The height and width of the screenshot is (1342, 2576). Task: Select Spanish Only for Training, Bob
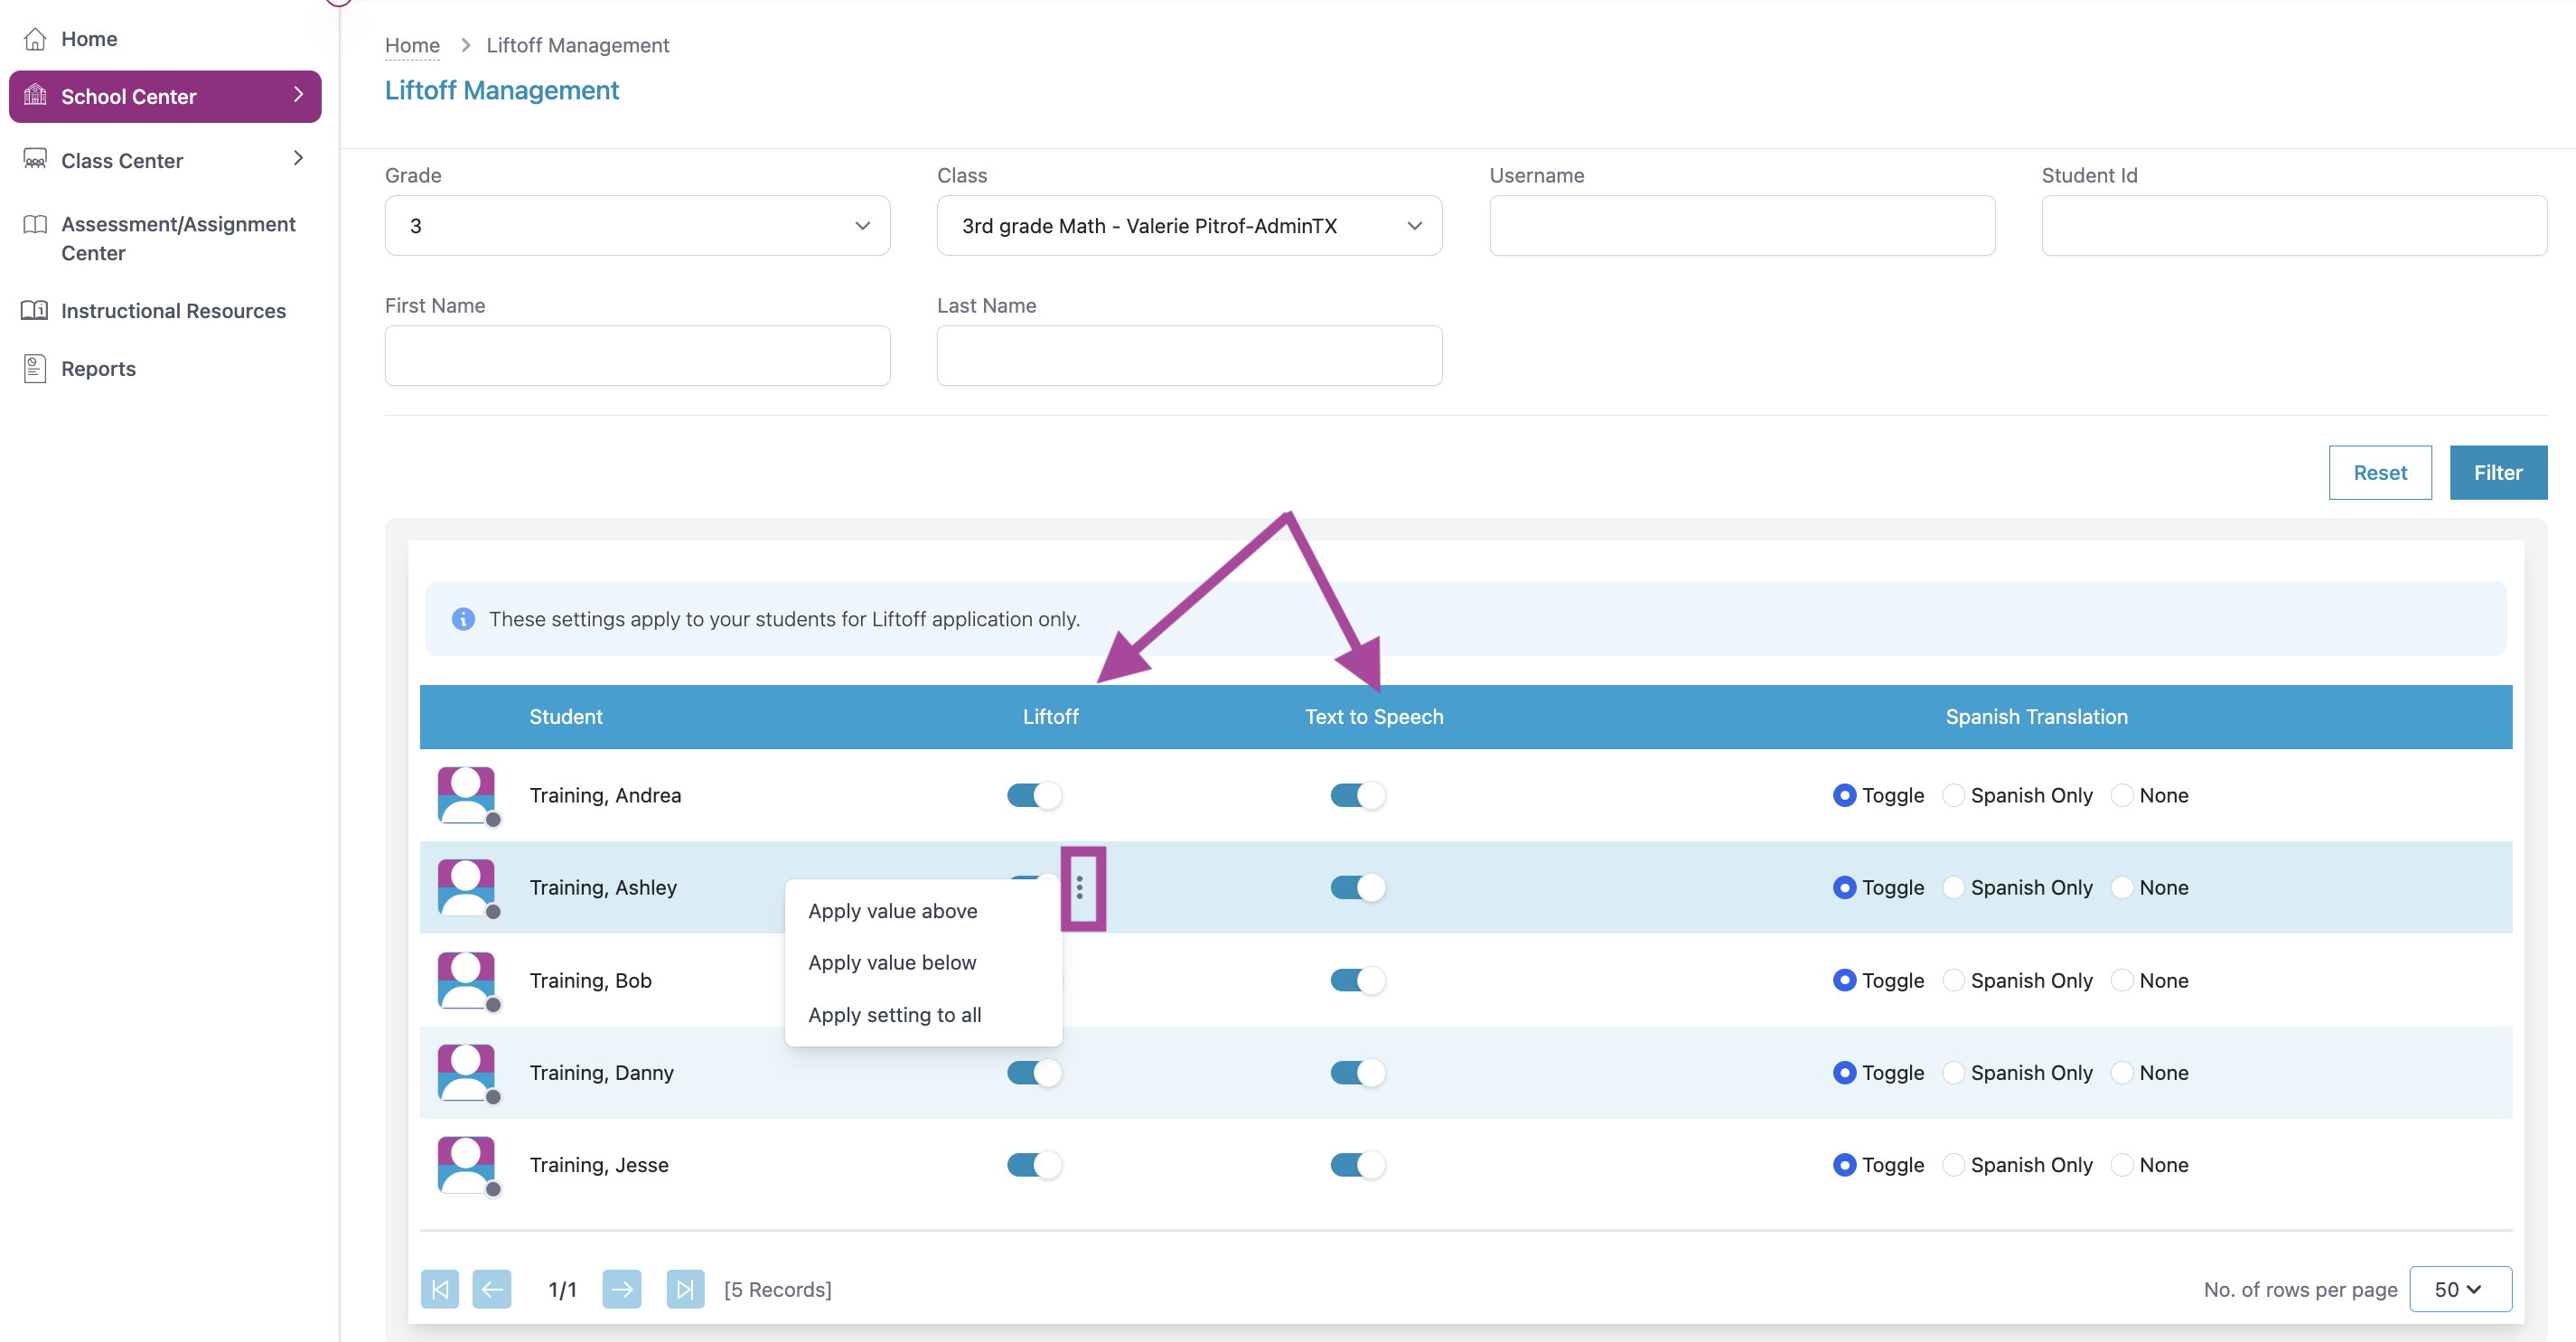1954,980
